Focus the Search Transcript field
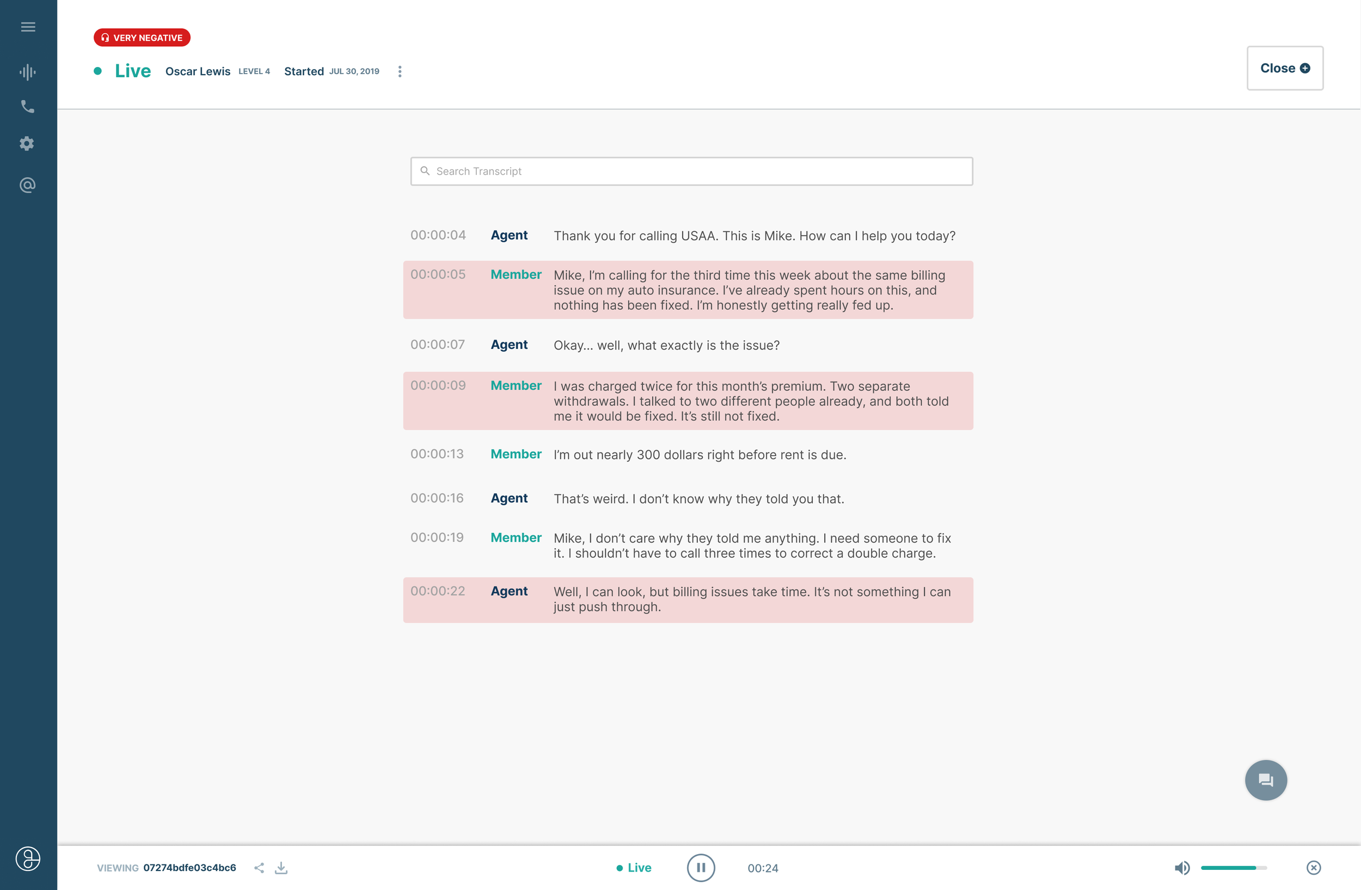 click(x=691, y=171)
